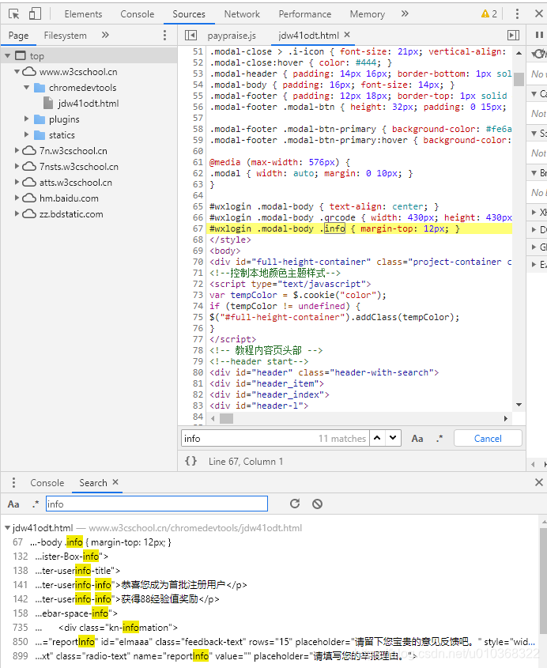Expand zz.bdstatic.com domain

point(17,213)
